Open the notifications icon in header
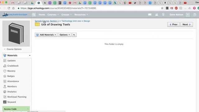 point(163,15)
